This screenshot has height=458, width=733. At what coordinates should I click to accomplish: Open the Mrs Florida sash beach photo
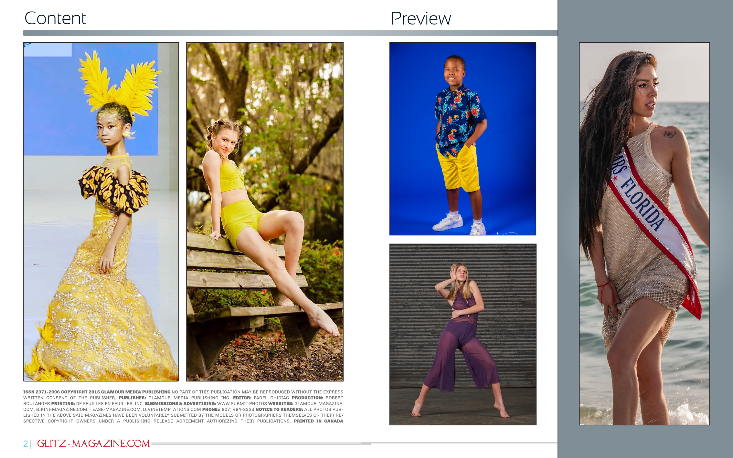644,234
